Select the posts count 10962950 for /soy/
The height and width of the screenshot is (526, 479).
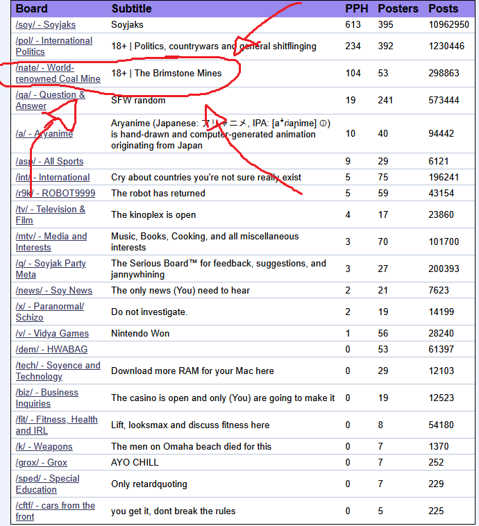click(x=448, y=25)
